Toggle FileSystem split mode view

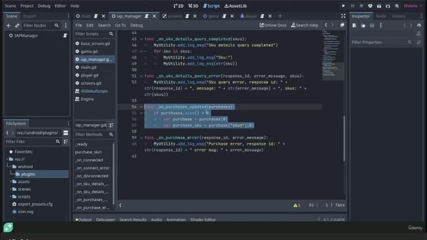coord(65,133)
